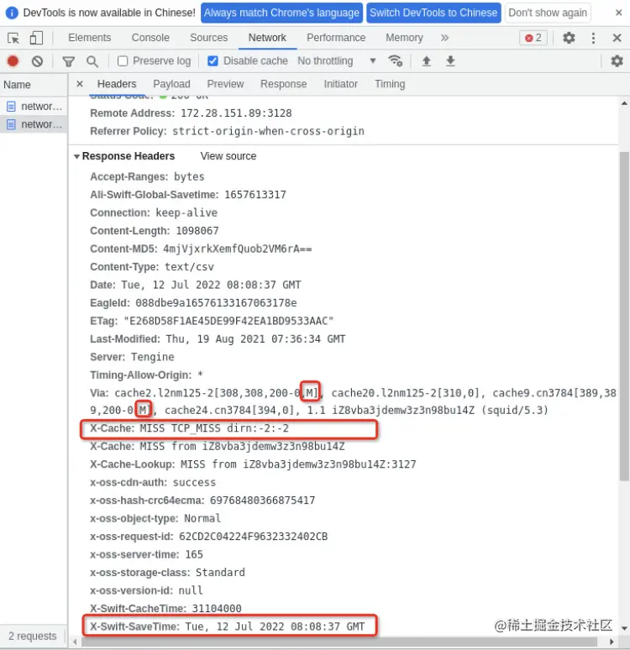Toggle the device toolbar icon

[x=36, y=38]
